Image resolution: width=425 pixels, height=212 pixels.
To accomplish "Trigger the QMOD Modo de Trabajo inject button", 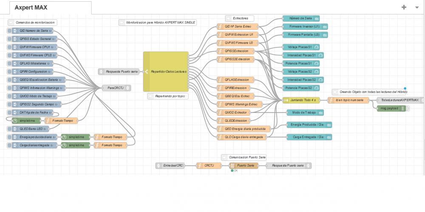I will (x=9, y=96).
